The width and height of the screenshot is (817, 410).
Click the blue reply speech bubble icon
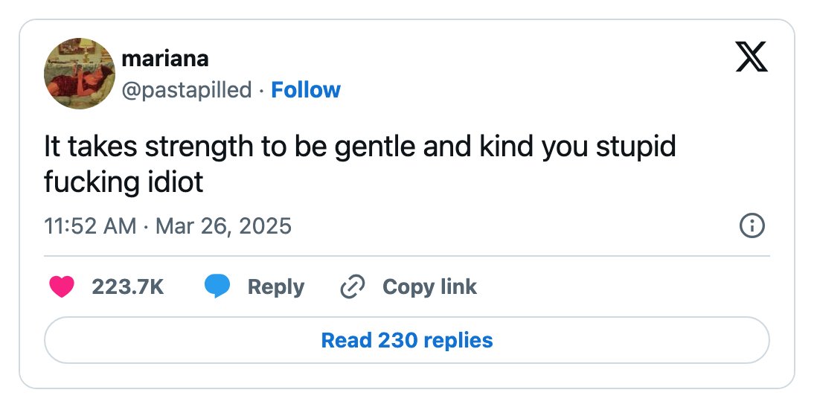click(217, 286)
